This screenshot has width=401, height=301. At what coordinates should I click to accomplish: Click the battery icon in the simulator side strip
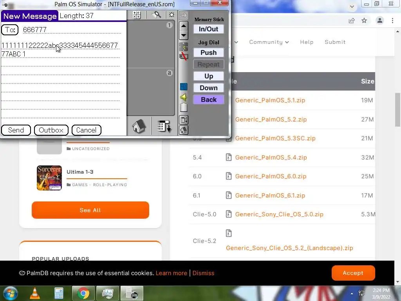(x=184, y=107)
